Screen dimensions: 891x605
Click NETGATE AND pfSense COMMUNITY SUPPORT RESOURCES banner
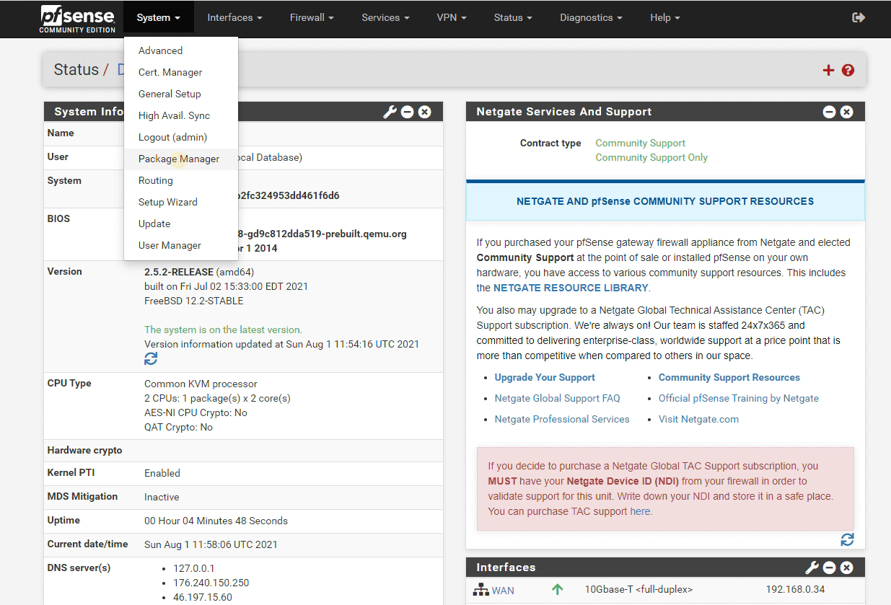[665, 201]
